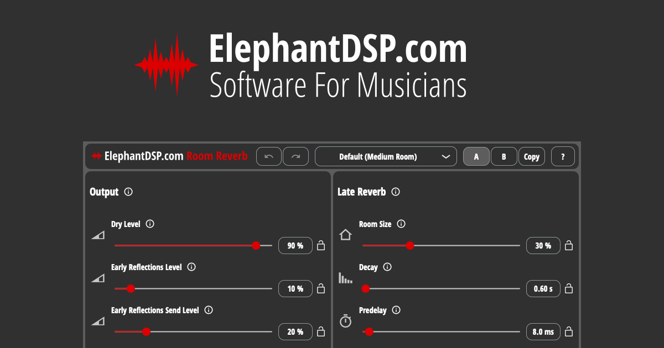Click the Early Reflections Level 10 % field
The height and width of the screenshot is (348, 664).
(x=295, y=289)
